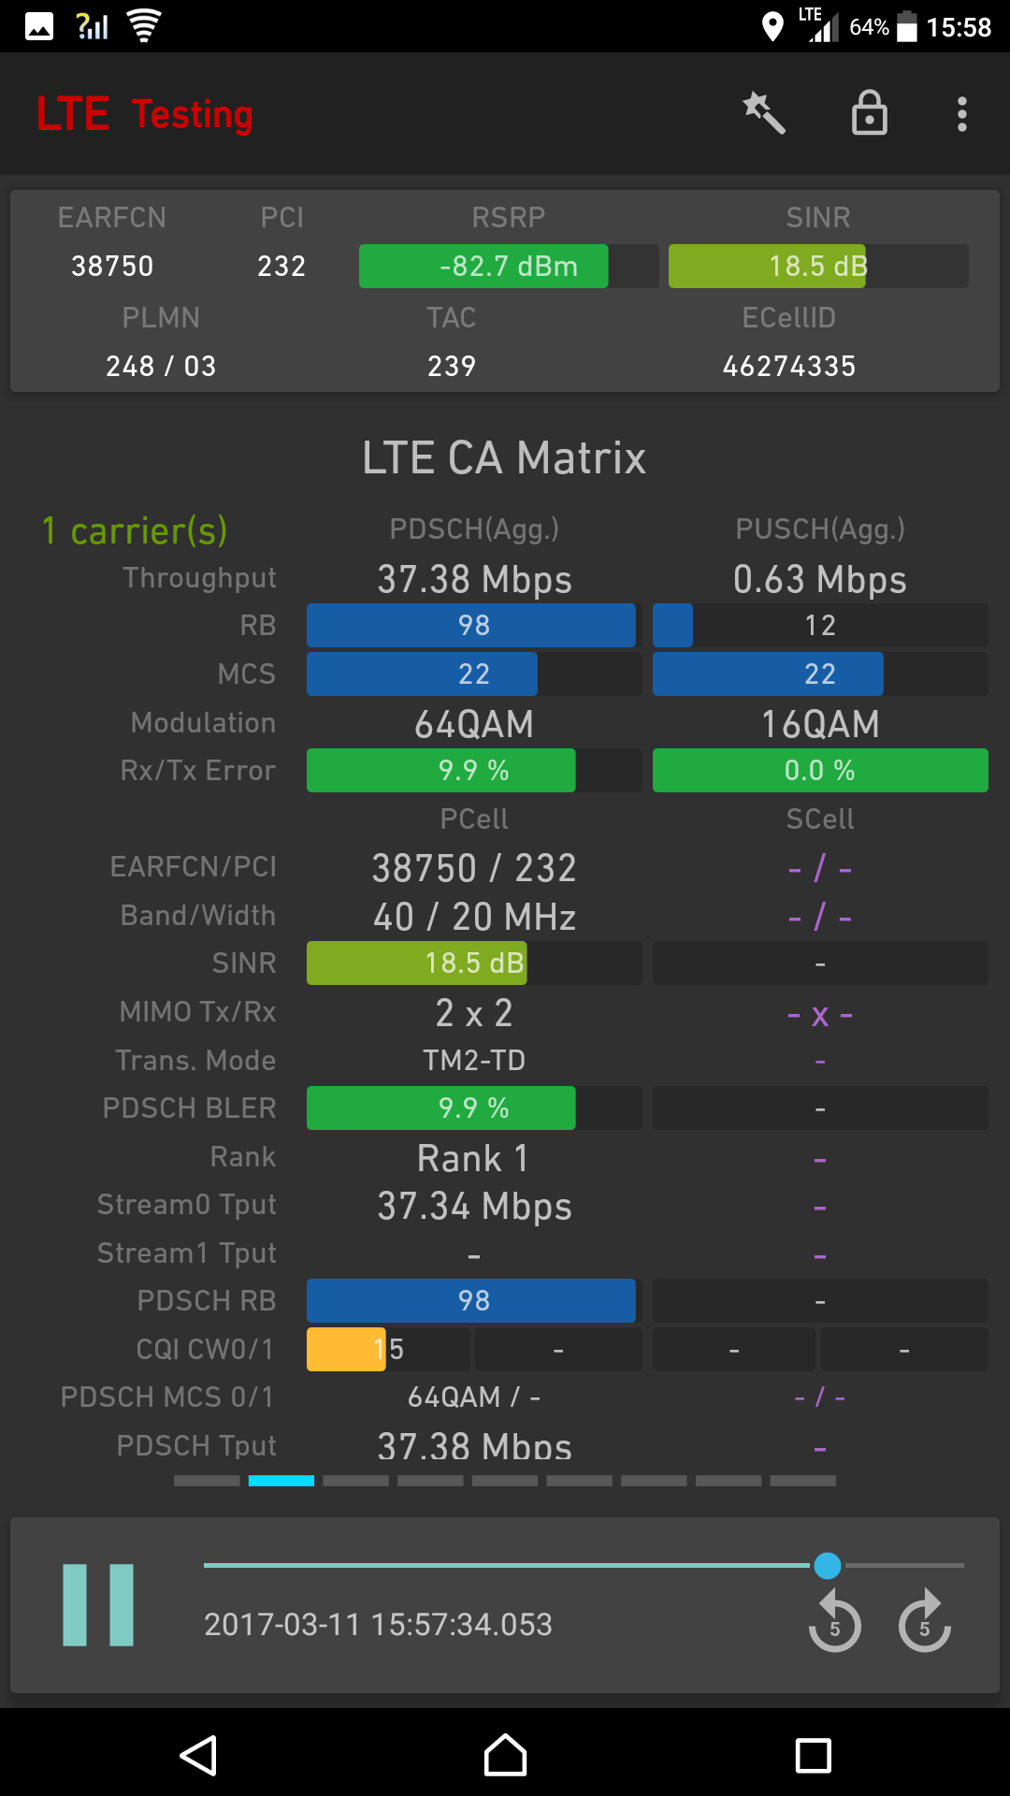This screenshot has height=1796, width=1010.
Task: Toggle the lock icon in the toolbar
Action: (x=870, y=113)
